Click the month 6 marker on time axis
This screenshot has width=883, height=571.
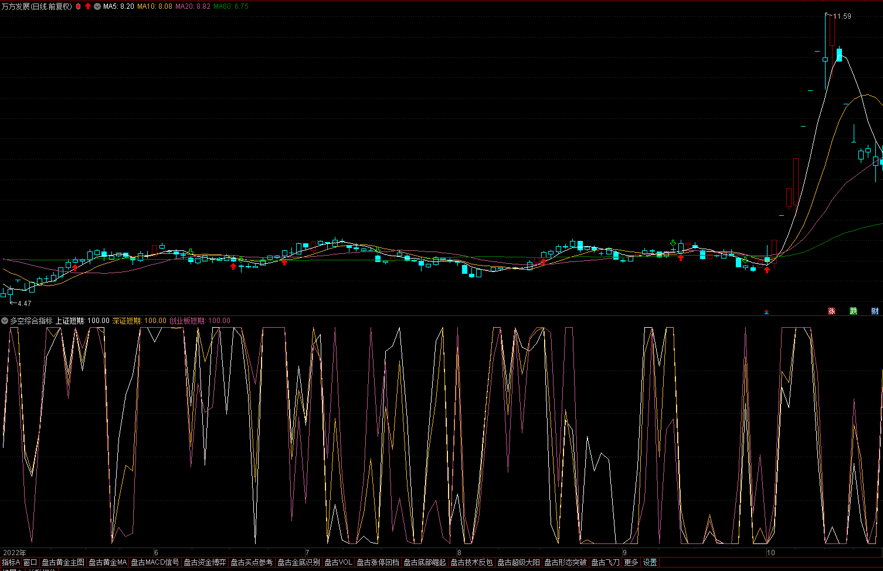pyautogui.click(x=156, y=553)
